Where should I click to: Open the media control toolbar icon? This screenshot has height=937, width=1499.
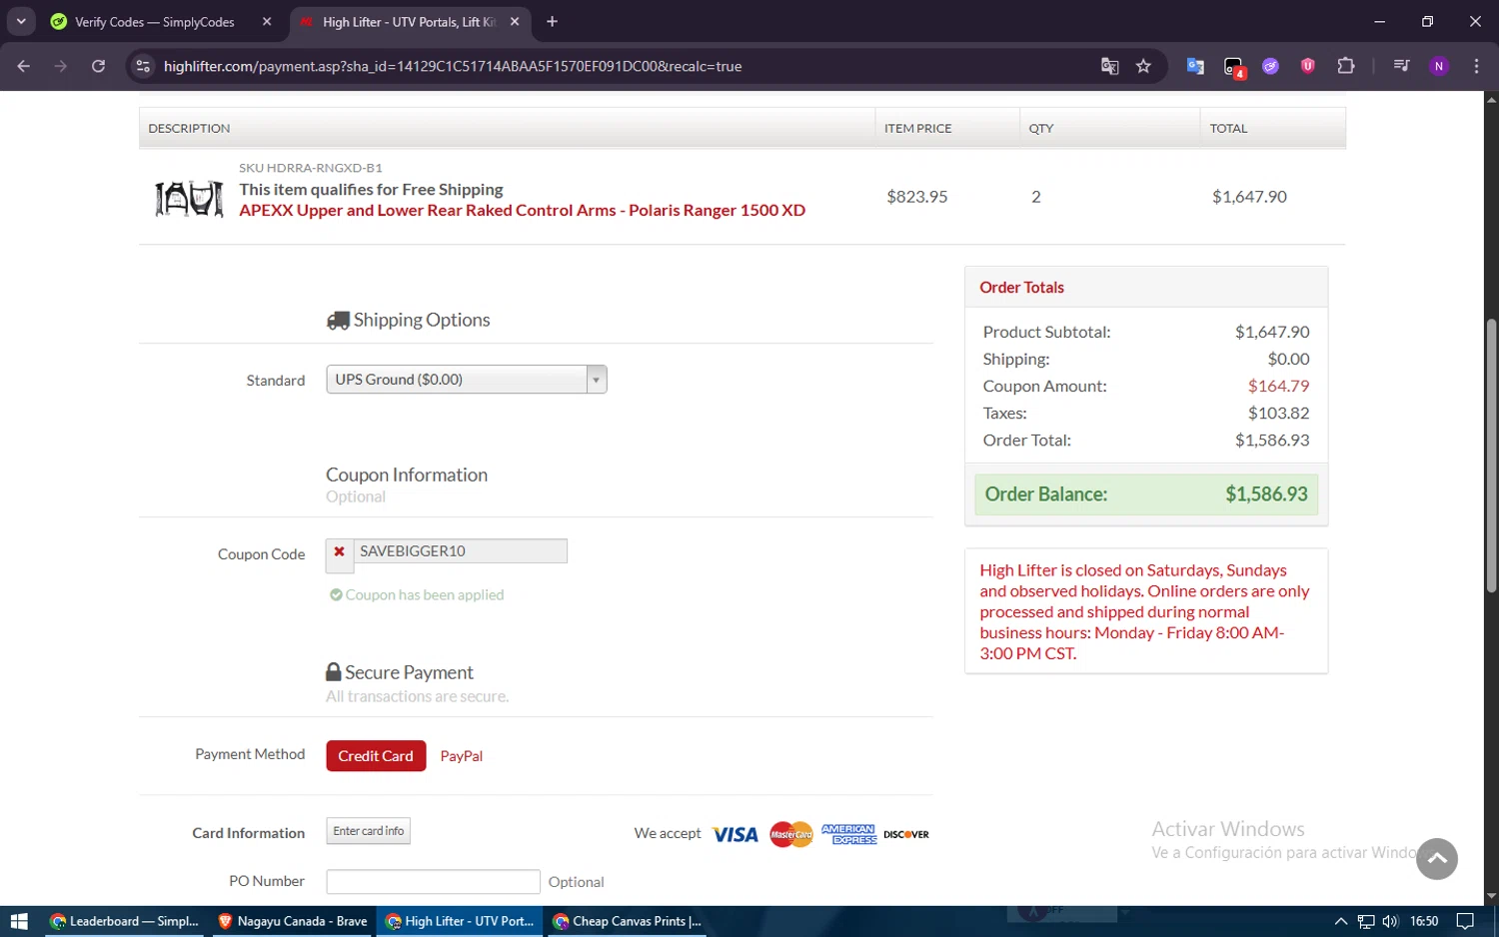pyautogui.click(x=1401, y=66)
